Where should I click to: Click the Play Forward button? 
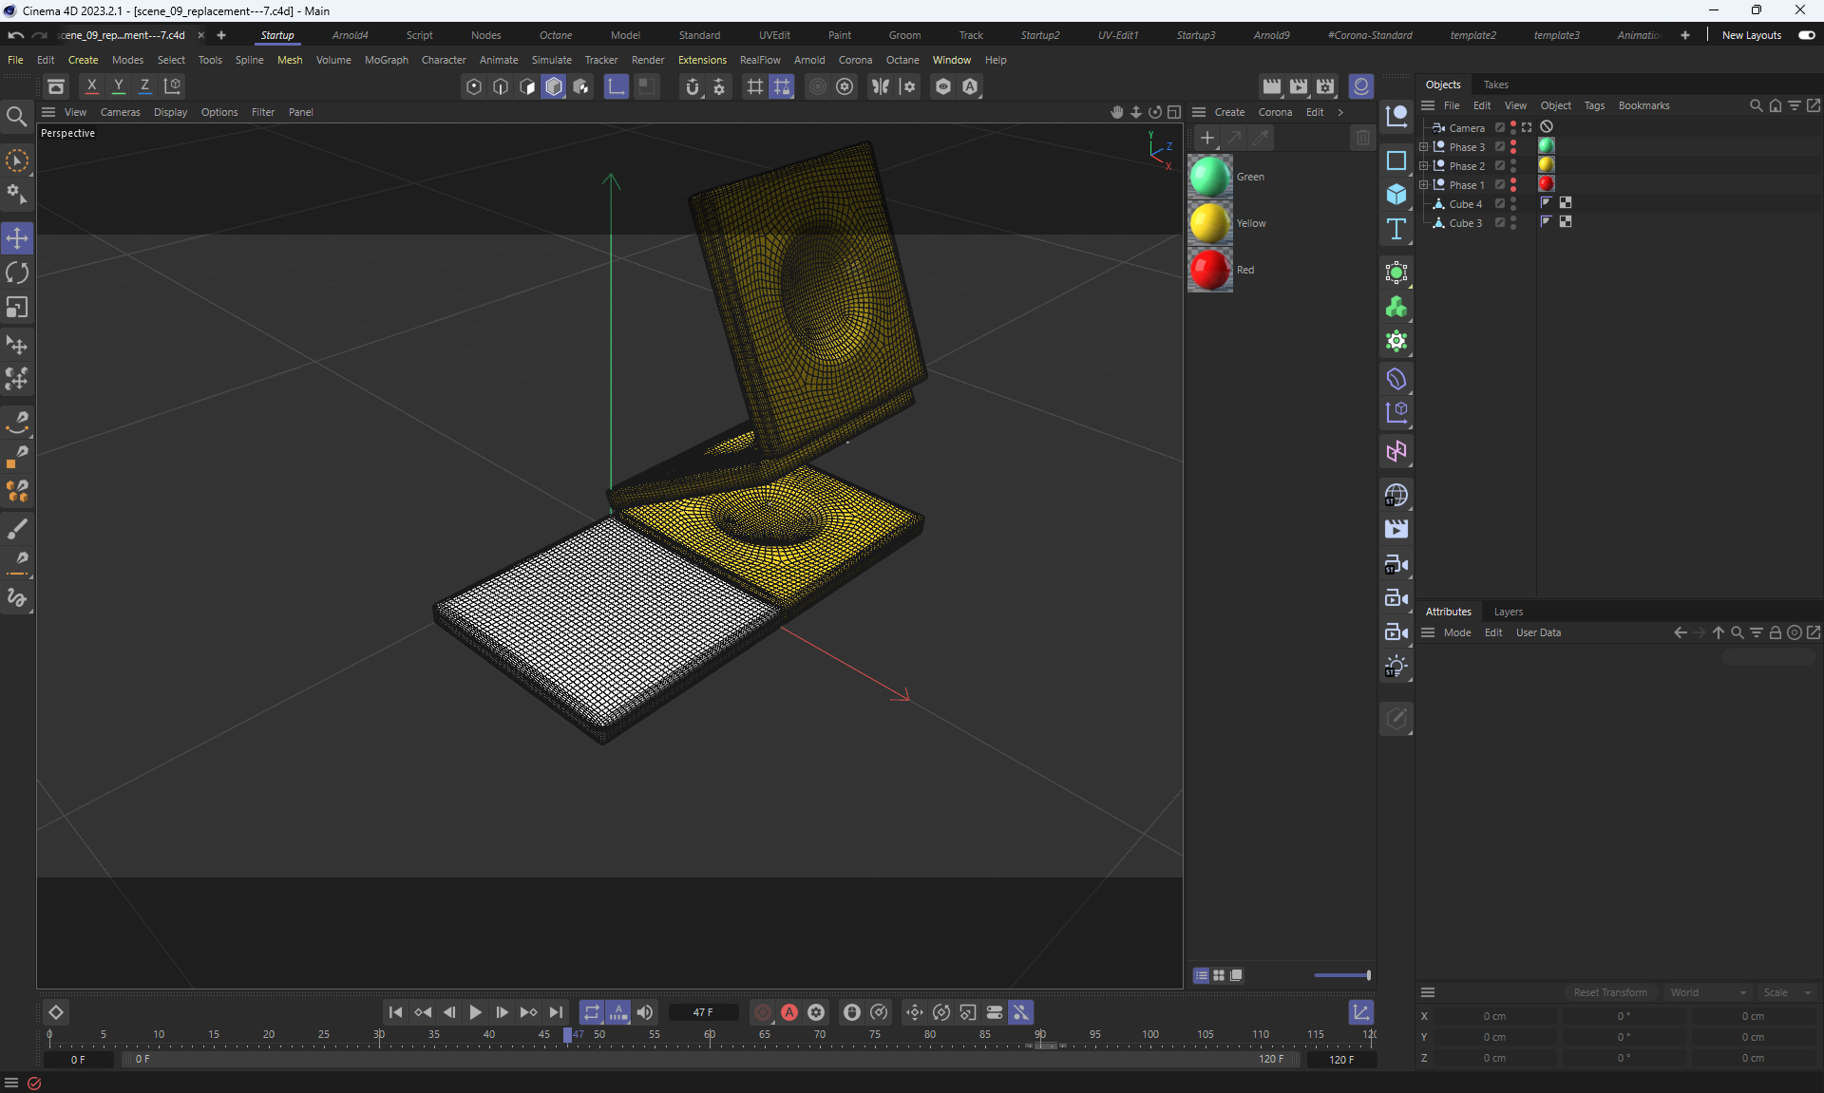point(475,1012)
